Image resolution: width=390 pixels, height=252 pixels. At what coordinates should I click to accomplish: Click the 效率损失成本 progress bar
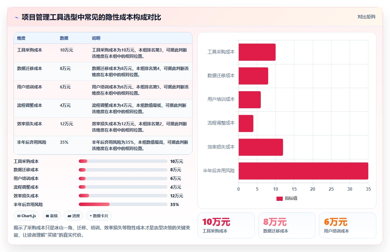[123, 196]
